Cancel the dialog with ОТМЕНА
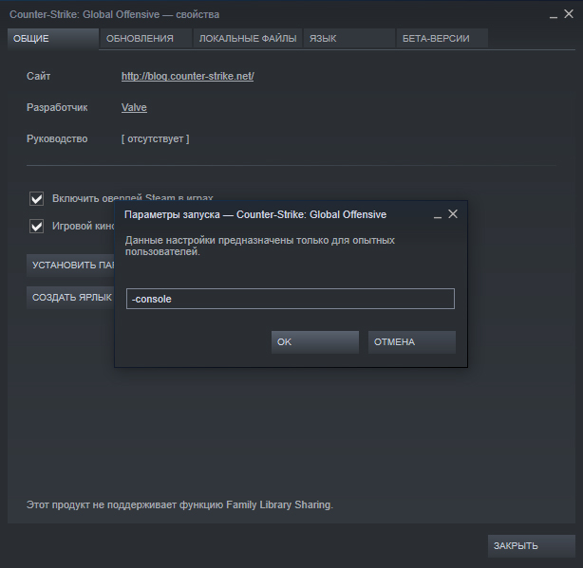 pos(412,342)
